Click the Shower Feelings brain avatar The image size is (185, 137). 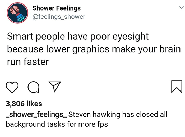16,13
